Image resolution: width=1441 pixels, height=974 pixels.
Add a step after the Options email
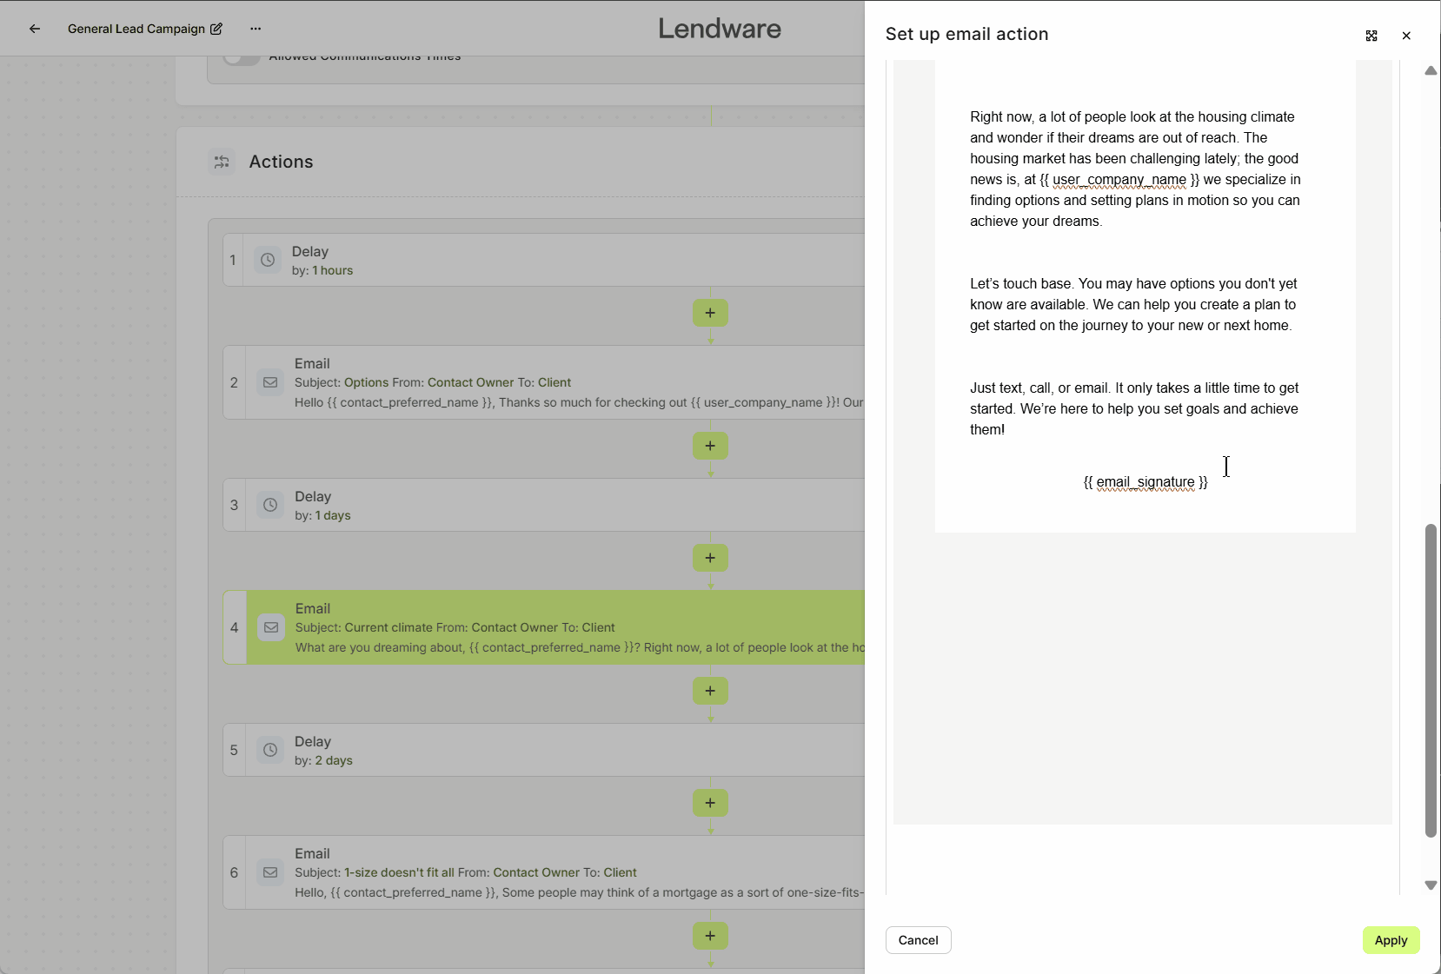710,446
